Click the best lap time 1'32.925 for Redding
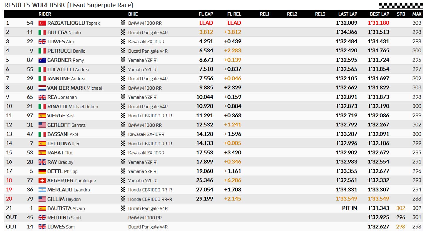Image resolution: width=429 pixels, height=232 pixels. pyautogui.click(x=378, y=217)
